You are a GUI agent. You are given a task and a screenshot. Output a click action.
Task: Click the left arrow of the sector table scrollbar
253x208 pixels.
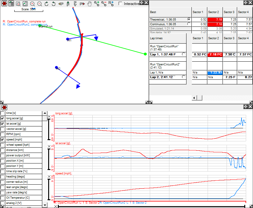pos(194,98)
